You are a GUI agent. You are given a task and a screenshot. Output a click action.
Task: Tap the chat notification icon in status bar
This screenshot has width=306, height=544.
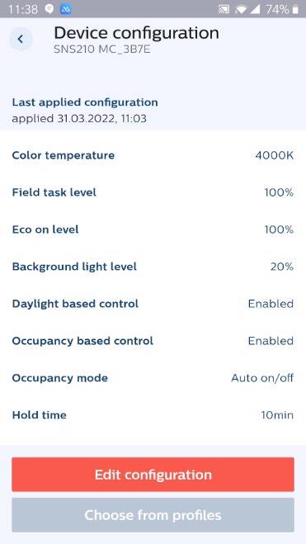click(x=49, y=9)
